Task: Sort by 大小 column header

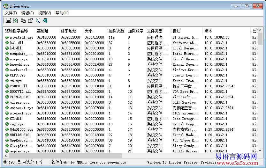Action: coord(95,31)
